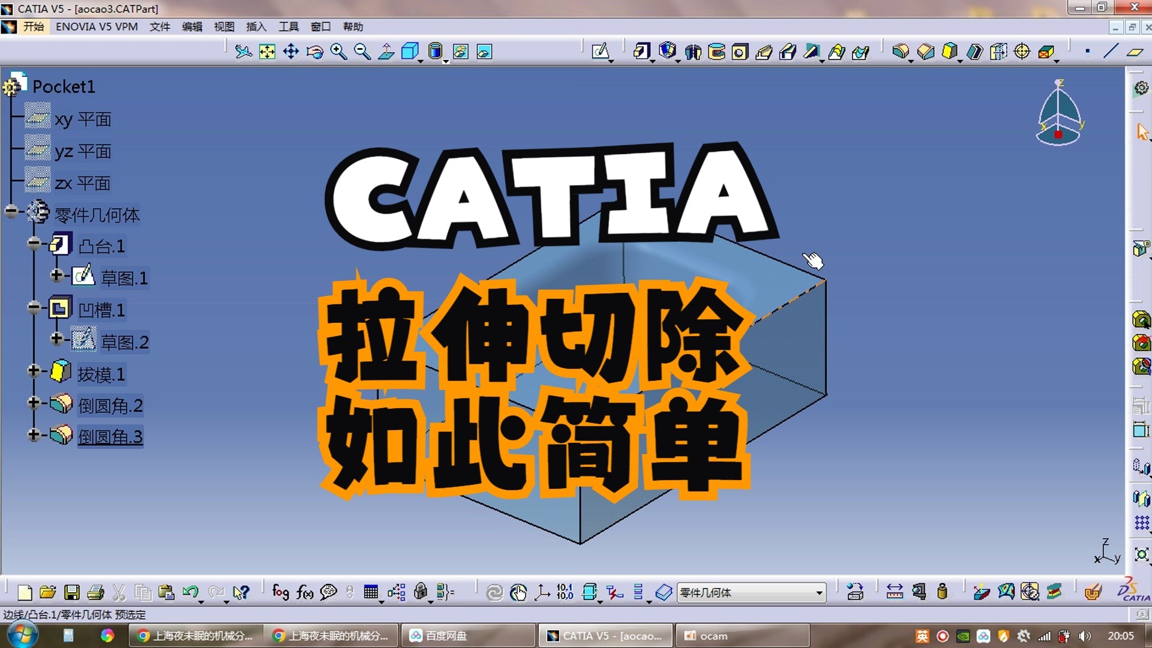
Task: Open the 插入 menu
Action: pos(256,26)
